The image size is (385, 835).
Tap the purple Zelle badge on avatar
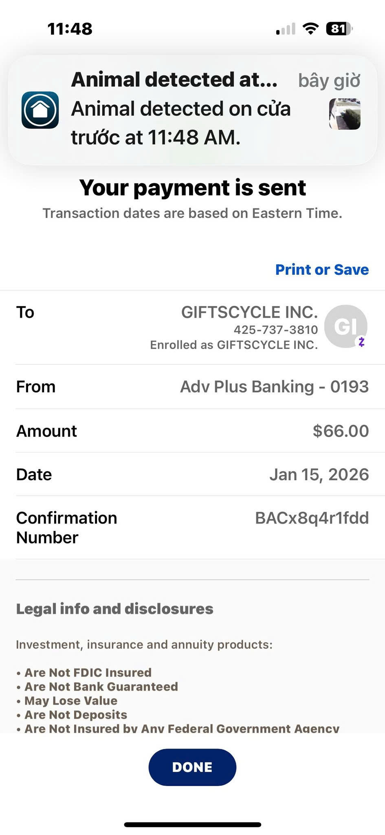click(361, 342)
